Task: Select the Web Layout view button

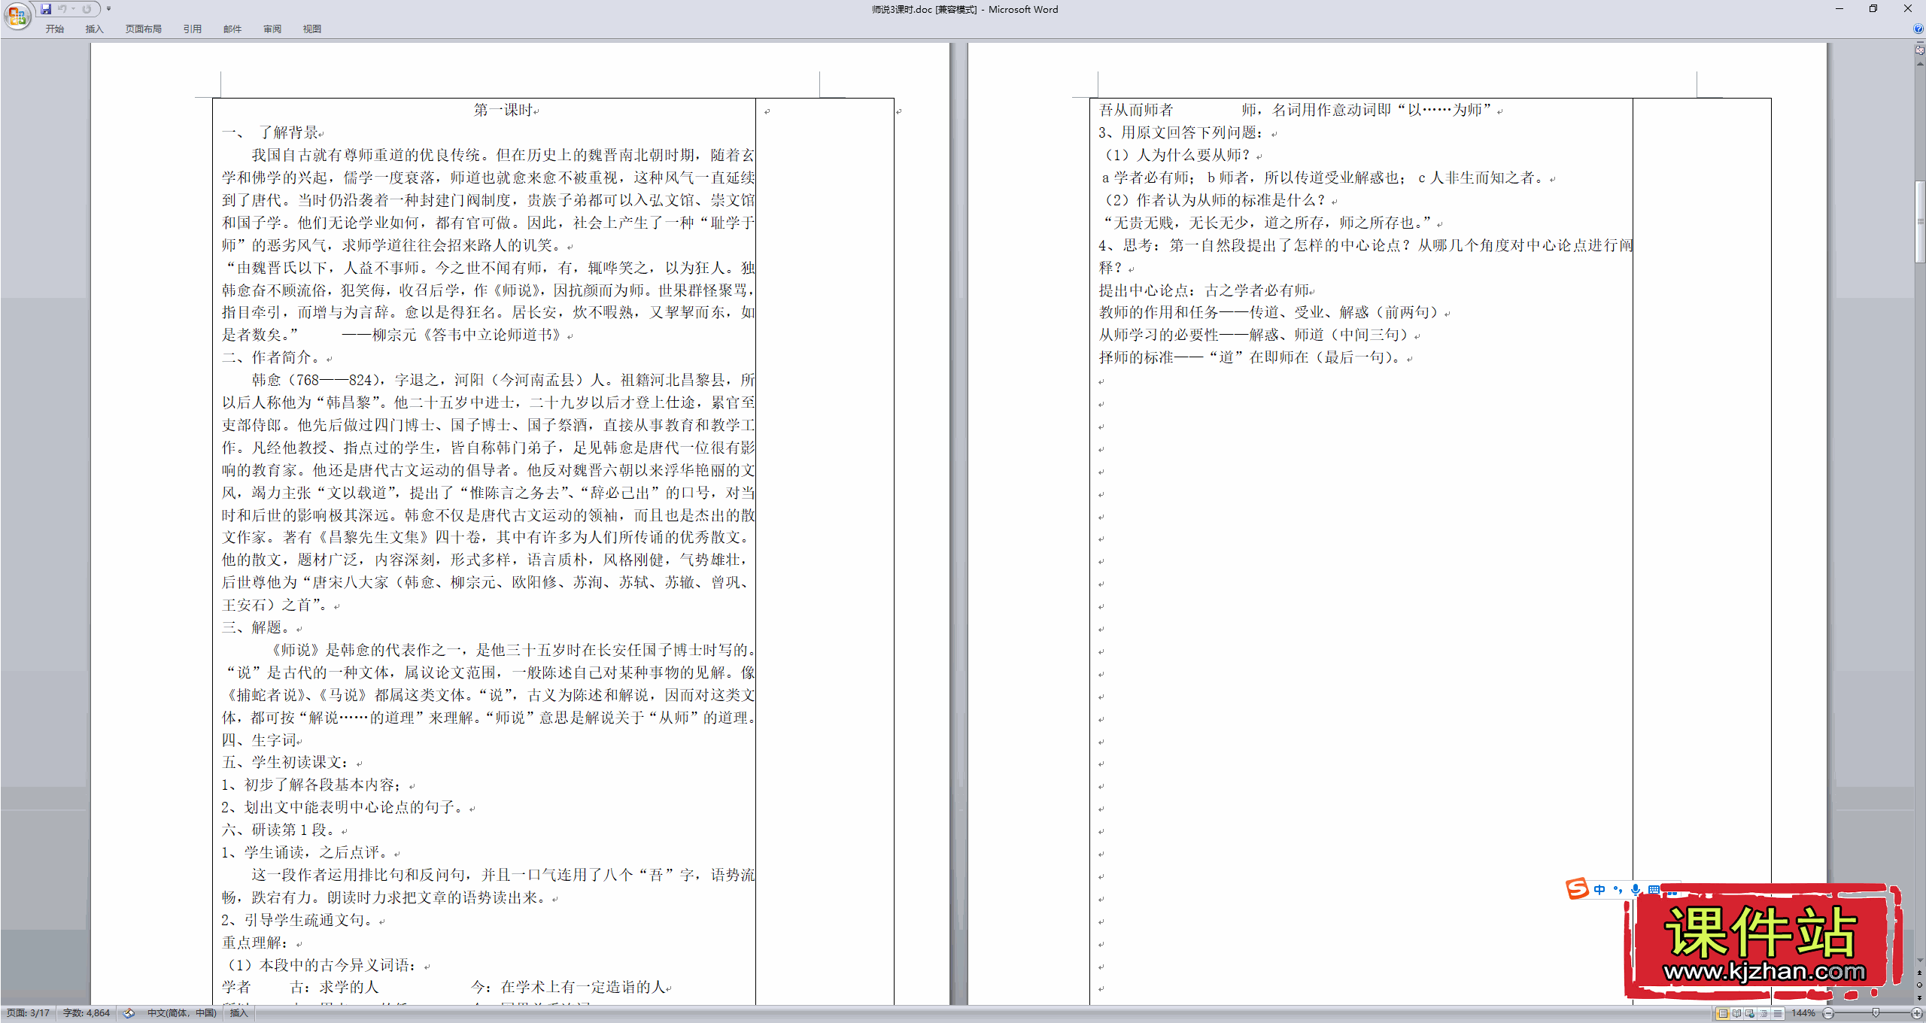Action: (1750, 1013)
